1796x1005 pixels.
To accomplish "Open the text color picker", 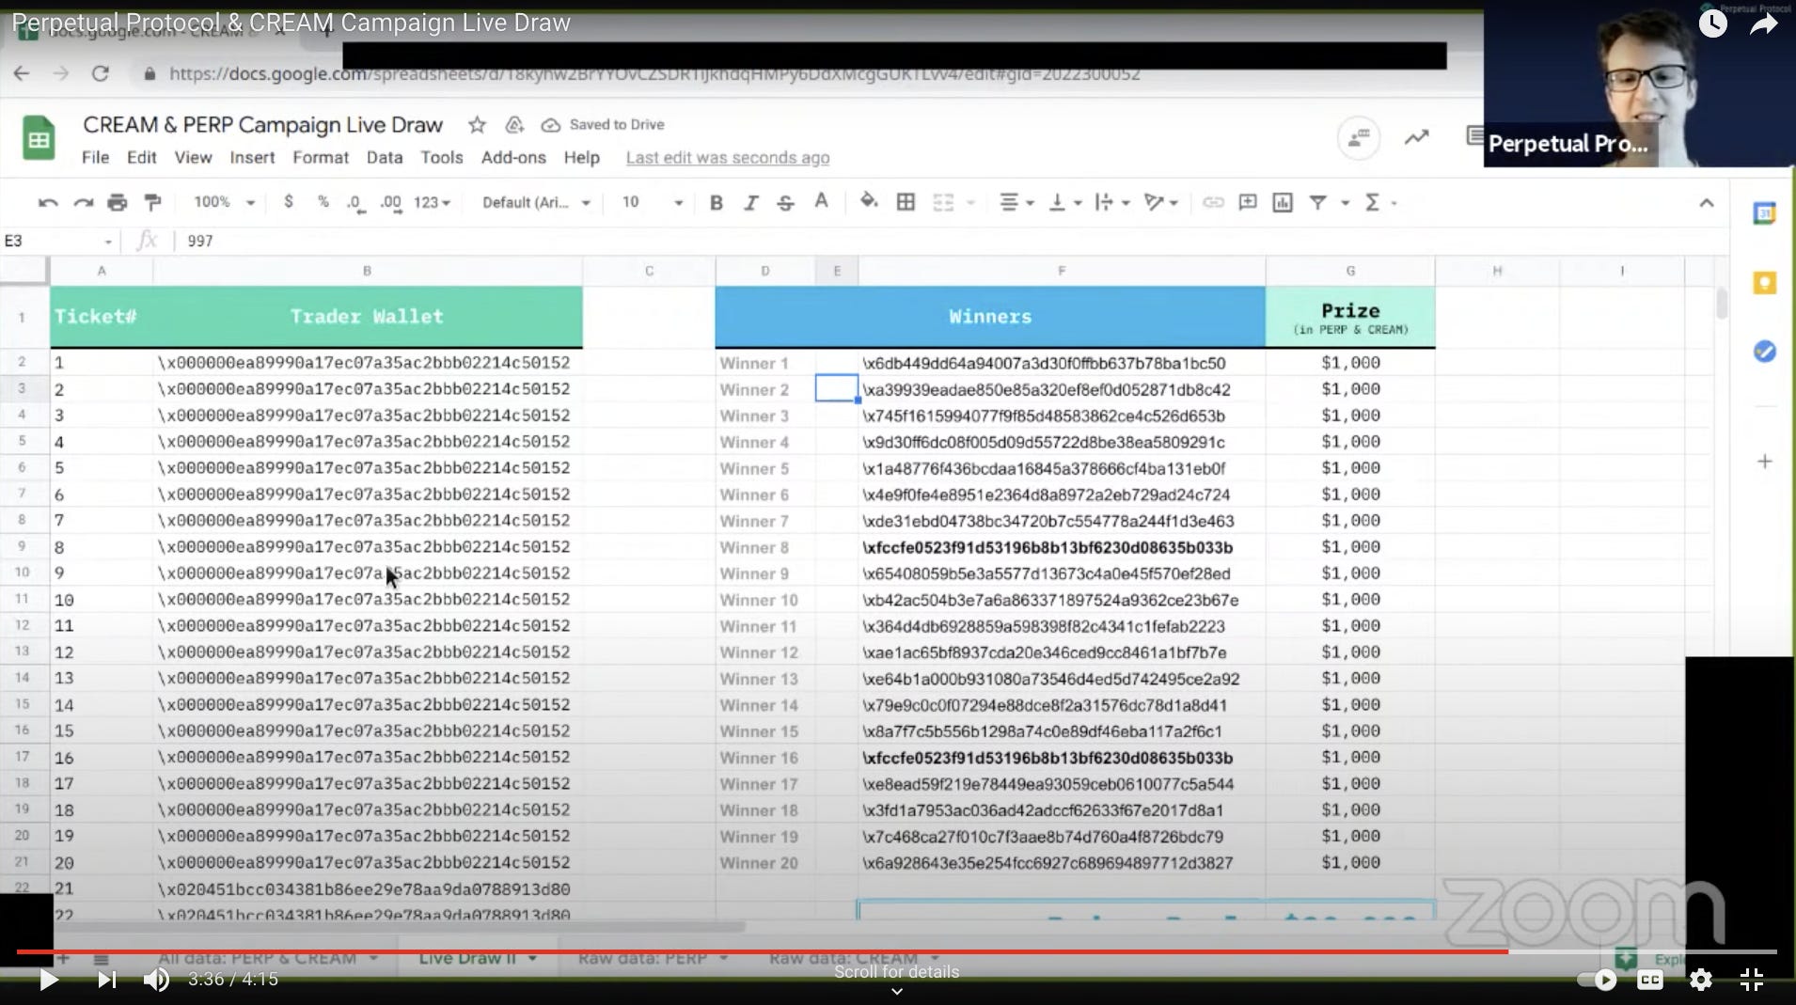I will click(821, 201).
